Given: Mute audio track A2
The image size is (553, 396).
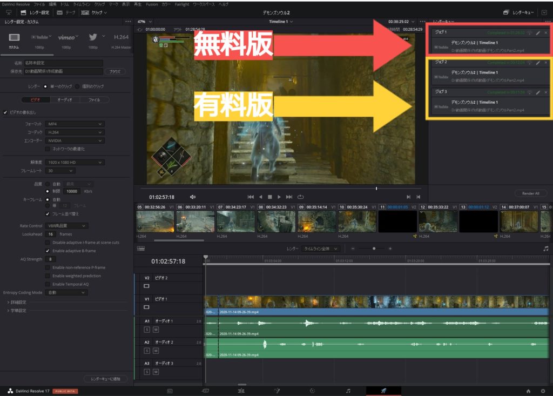Looking at the screenshot, I should [156, 351].
